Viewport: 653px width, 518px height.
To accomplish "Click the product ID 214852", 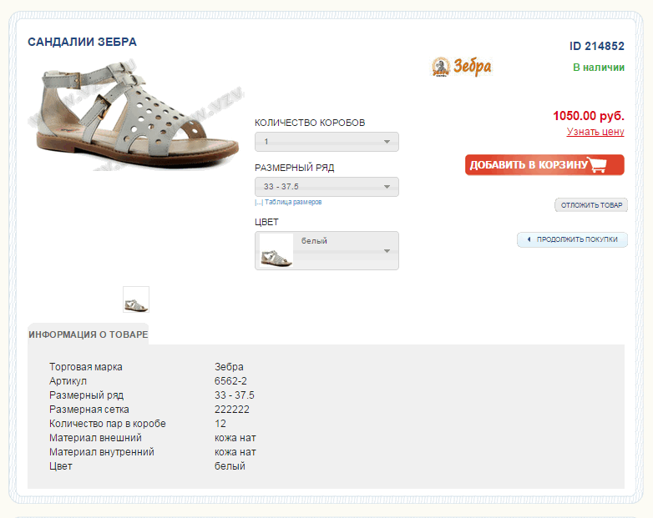I will click(597, 47).
